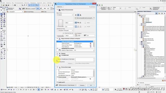Open Собственный Этаж '-1. Фундамент' dropdown
The height and width of the screenshot is (93, 166).
point(65,30)
